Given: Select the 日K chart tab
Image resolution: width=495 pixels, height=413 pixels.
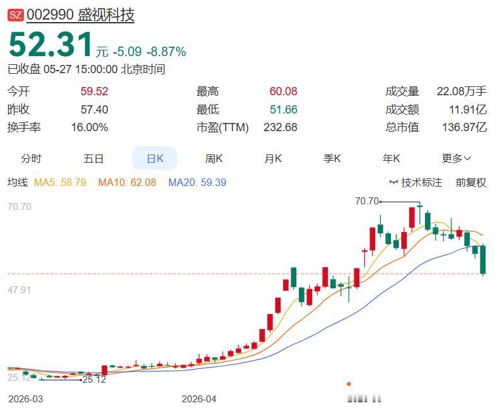Looking at the screenshot, I should tap(154, 158).
